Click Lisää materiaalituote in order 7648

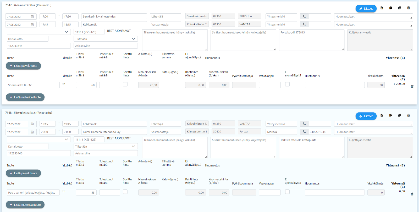tap(25, 205)
